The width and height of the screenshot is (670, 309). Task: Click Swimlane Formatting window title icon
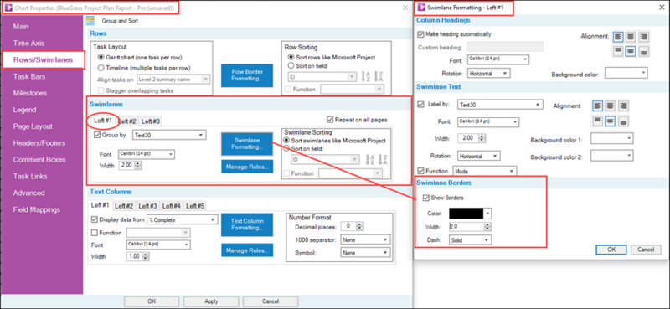point(421,8)
